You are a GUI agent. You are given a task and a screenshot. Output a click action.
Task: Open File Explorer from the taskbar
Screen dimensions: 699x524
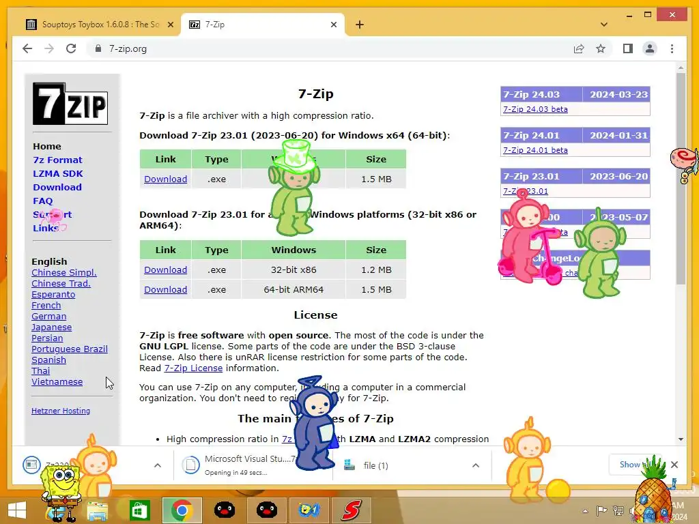(97, 510)
